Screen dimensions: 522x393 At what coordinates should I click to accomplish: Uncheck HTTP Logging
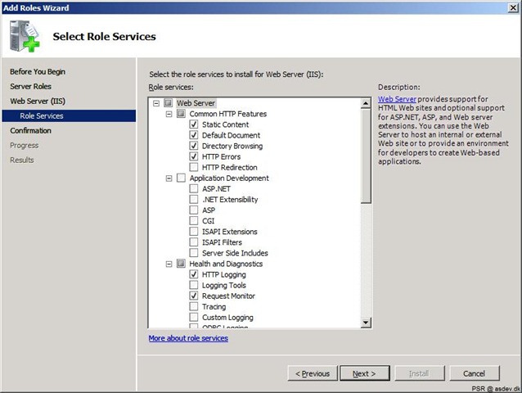tap(194, 274)
